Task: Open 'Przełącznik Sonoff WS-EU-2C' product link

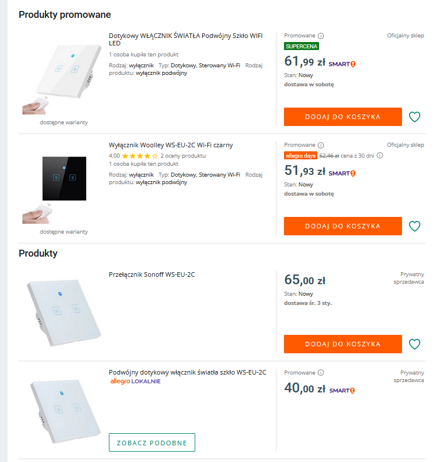Action: click(x=151, y=274)
